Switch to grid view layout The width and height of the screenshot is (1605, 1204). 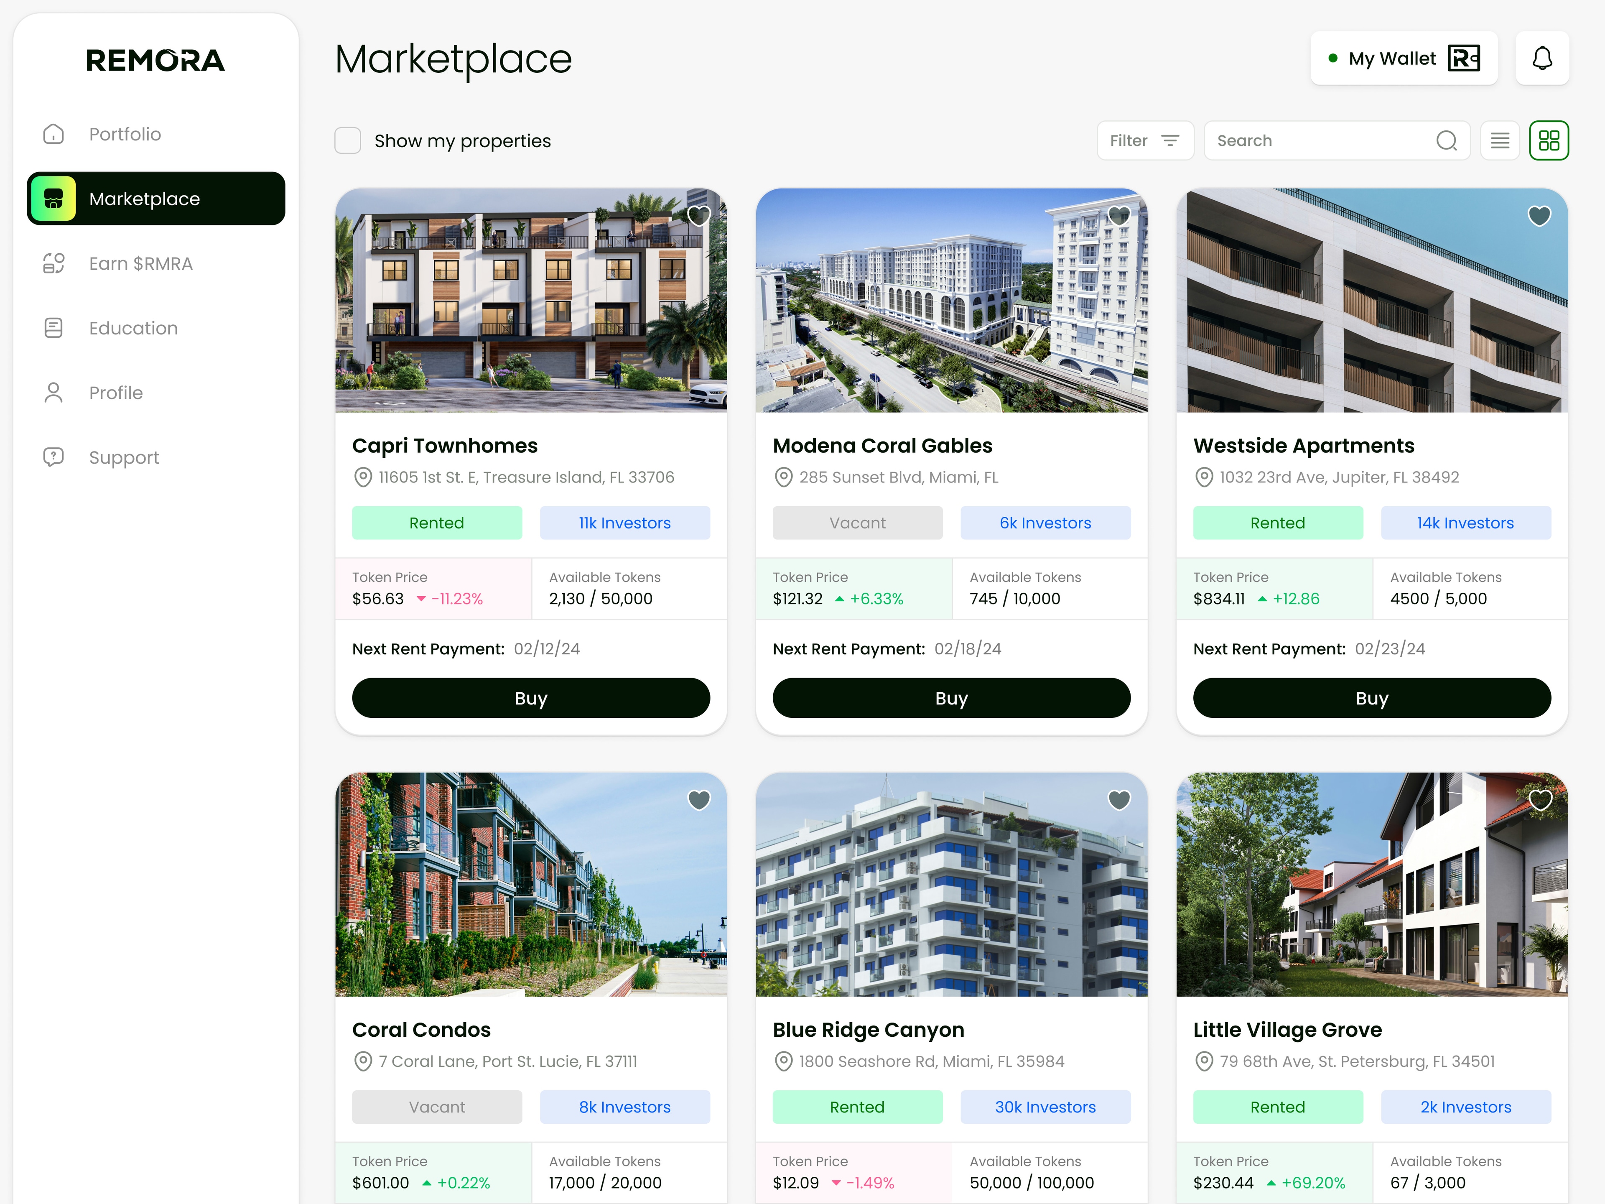(x=1549, y=140)
